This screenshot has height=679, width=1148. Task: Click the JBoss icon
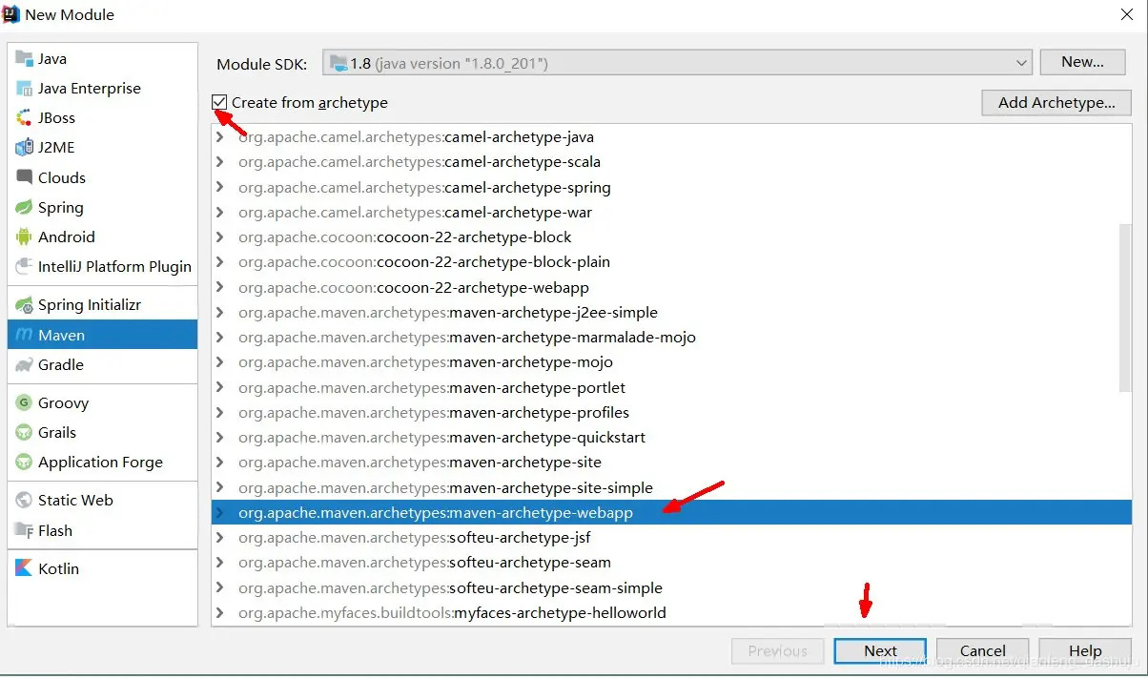(24, 117)
